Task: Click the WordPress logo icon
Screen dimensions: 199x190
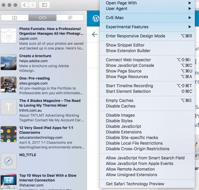Action: point(96,19)
